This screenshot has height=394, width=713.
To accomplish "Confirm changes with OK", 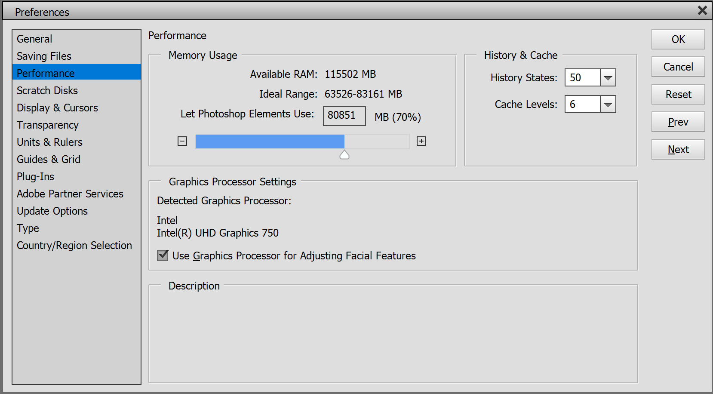I will 678,39.
